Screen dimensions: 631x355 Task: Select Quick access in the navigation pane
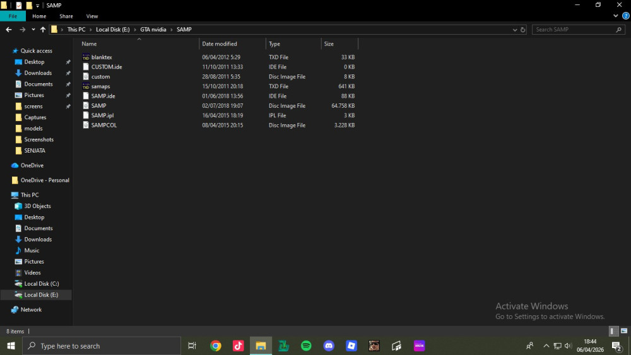(36, 50)
